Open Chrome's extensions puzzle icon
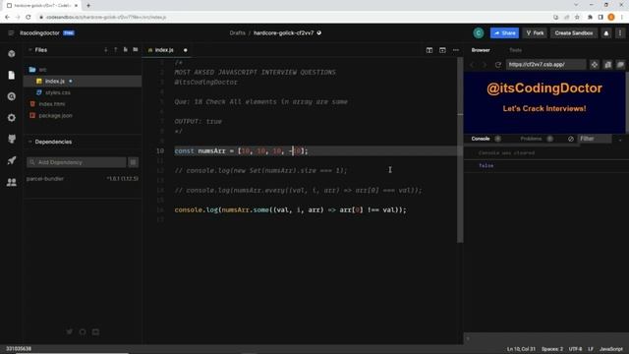 [x=590, y=17]
